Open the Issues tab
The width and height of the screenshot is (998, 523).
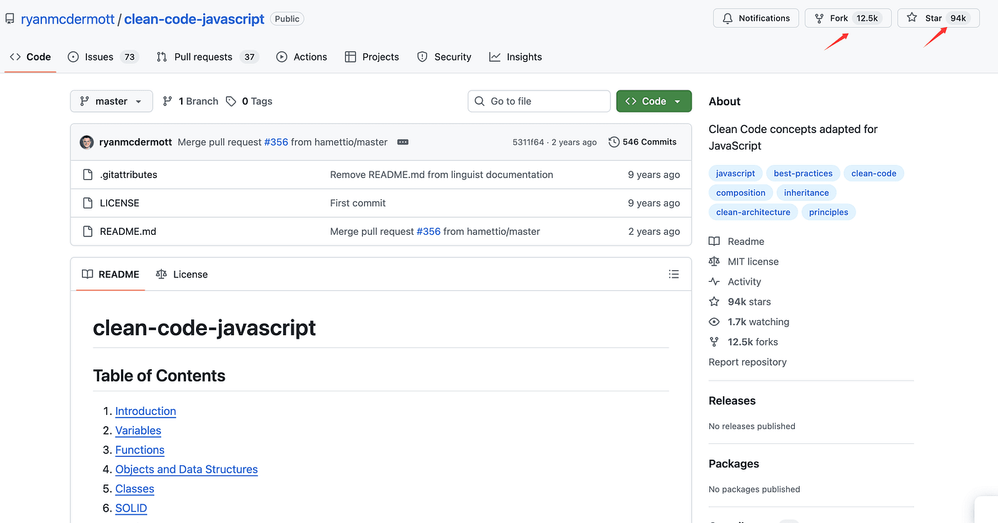pos(102,57)
